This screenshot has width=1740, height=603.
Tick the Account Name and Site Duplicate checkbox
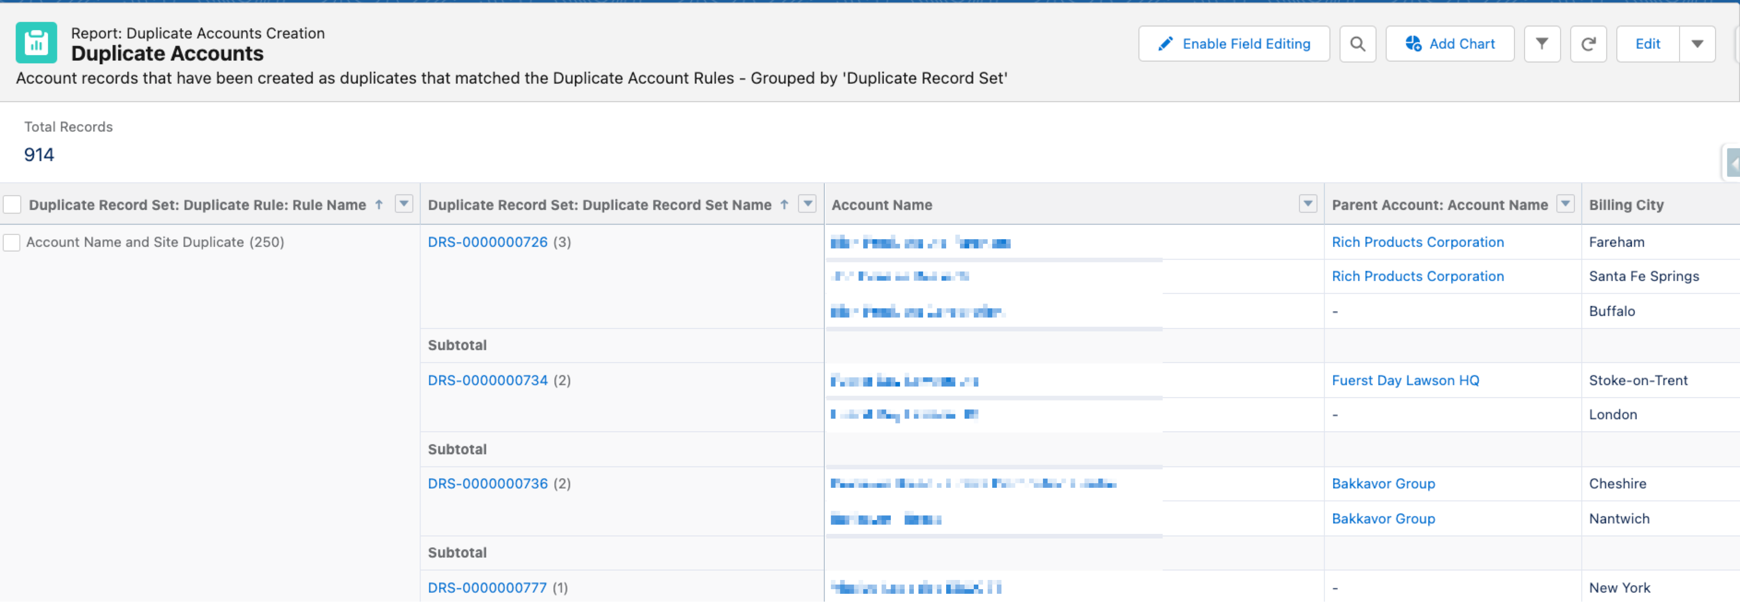[x=12, y=242]
